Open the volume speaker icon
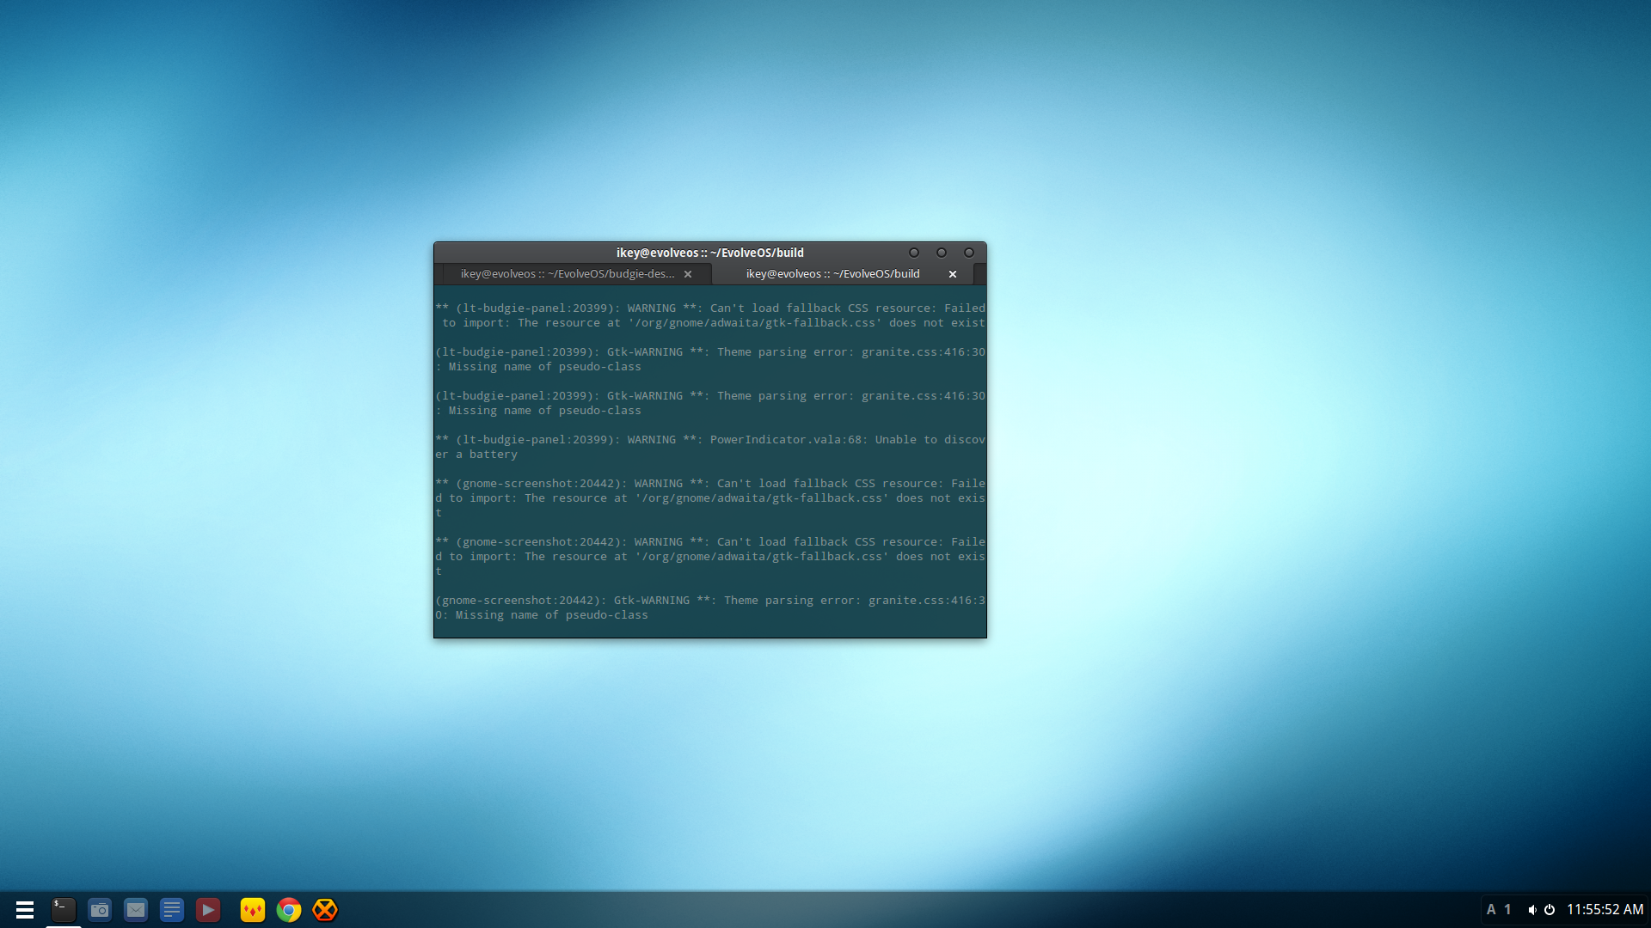This screenshot has width=1651, height=928. [1532, 910]
